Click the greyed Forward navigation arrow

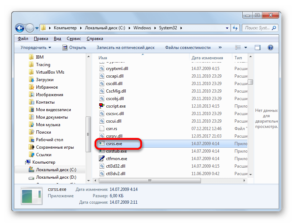[x=30, y=28]
